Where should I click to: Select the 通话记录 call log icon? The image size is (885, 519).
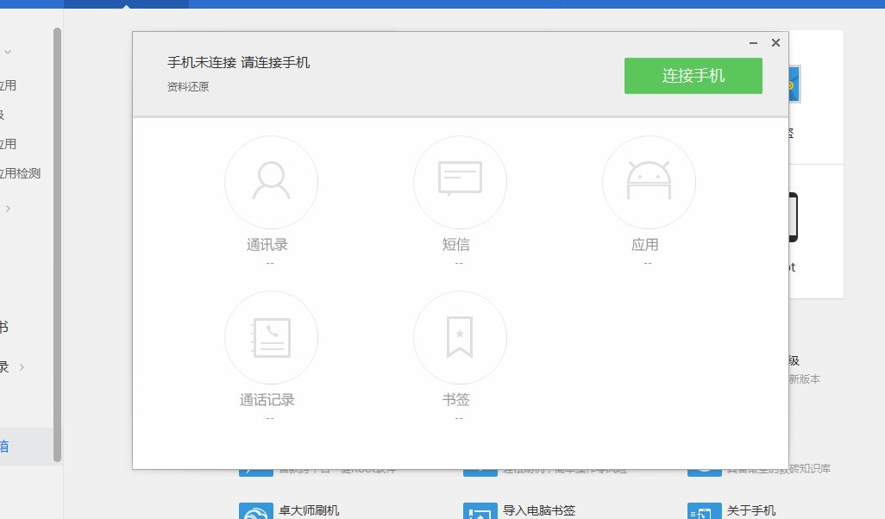tap(271, 337)
